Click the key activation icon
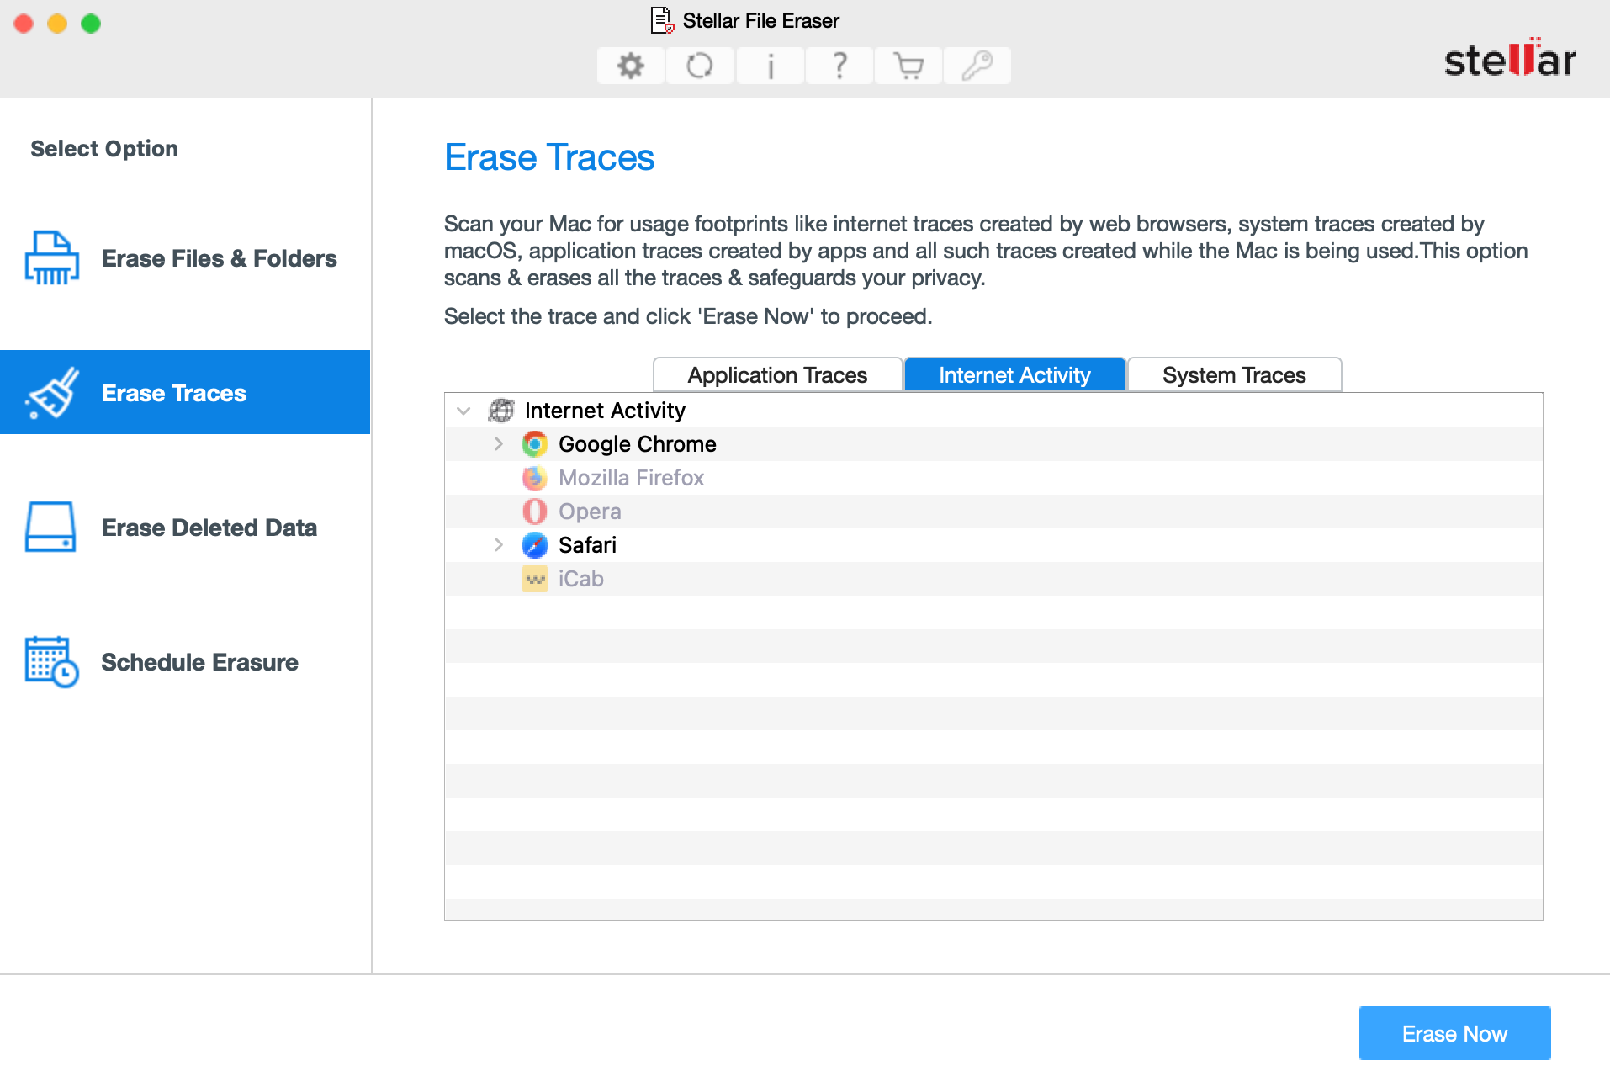The width and height of the screenshot is (1610, 1087). click(x=977, y=66)
